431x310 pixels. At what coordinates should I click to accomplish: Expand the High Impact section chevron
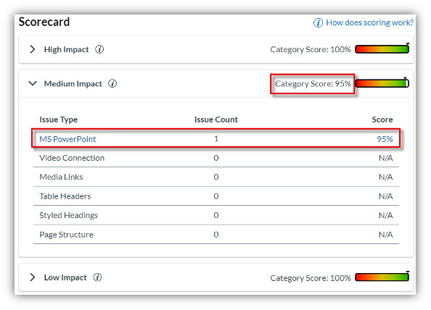click(x=33, y=49)
